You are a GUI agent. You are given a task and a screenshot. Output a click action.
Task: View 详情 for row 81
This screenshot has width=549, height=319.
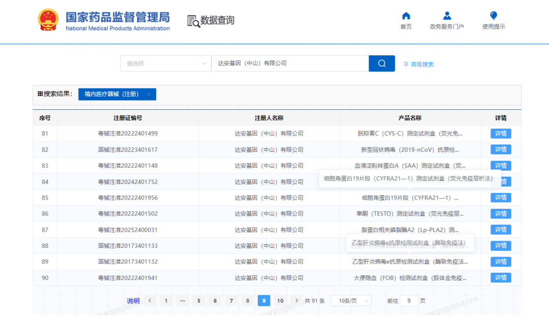coord(501,134)
